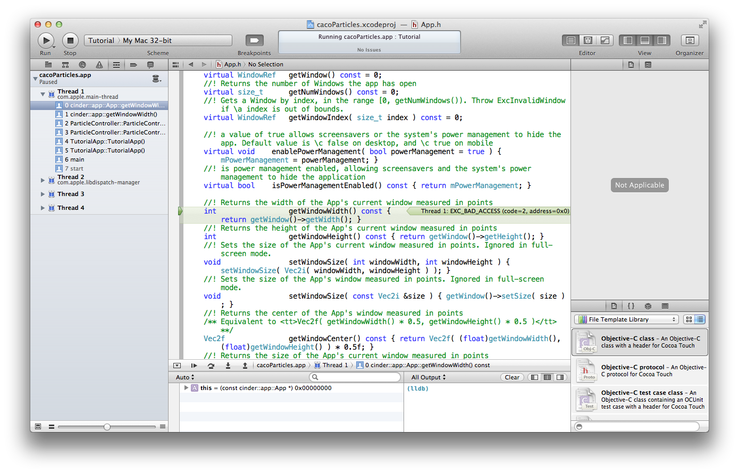Switch to the Assistant editor

pos(588,40)
